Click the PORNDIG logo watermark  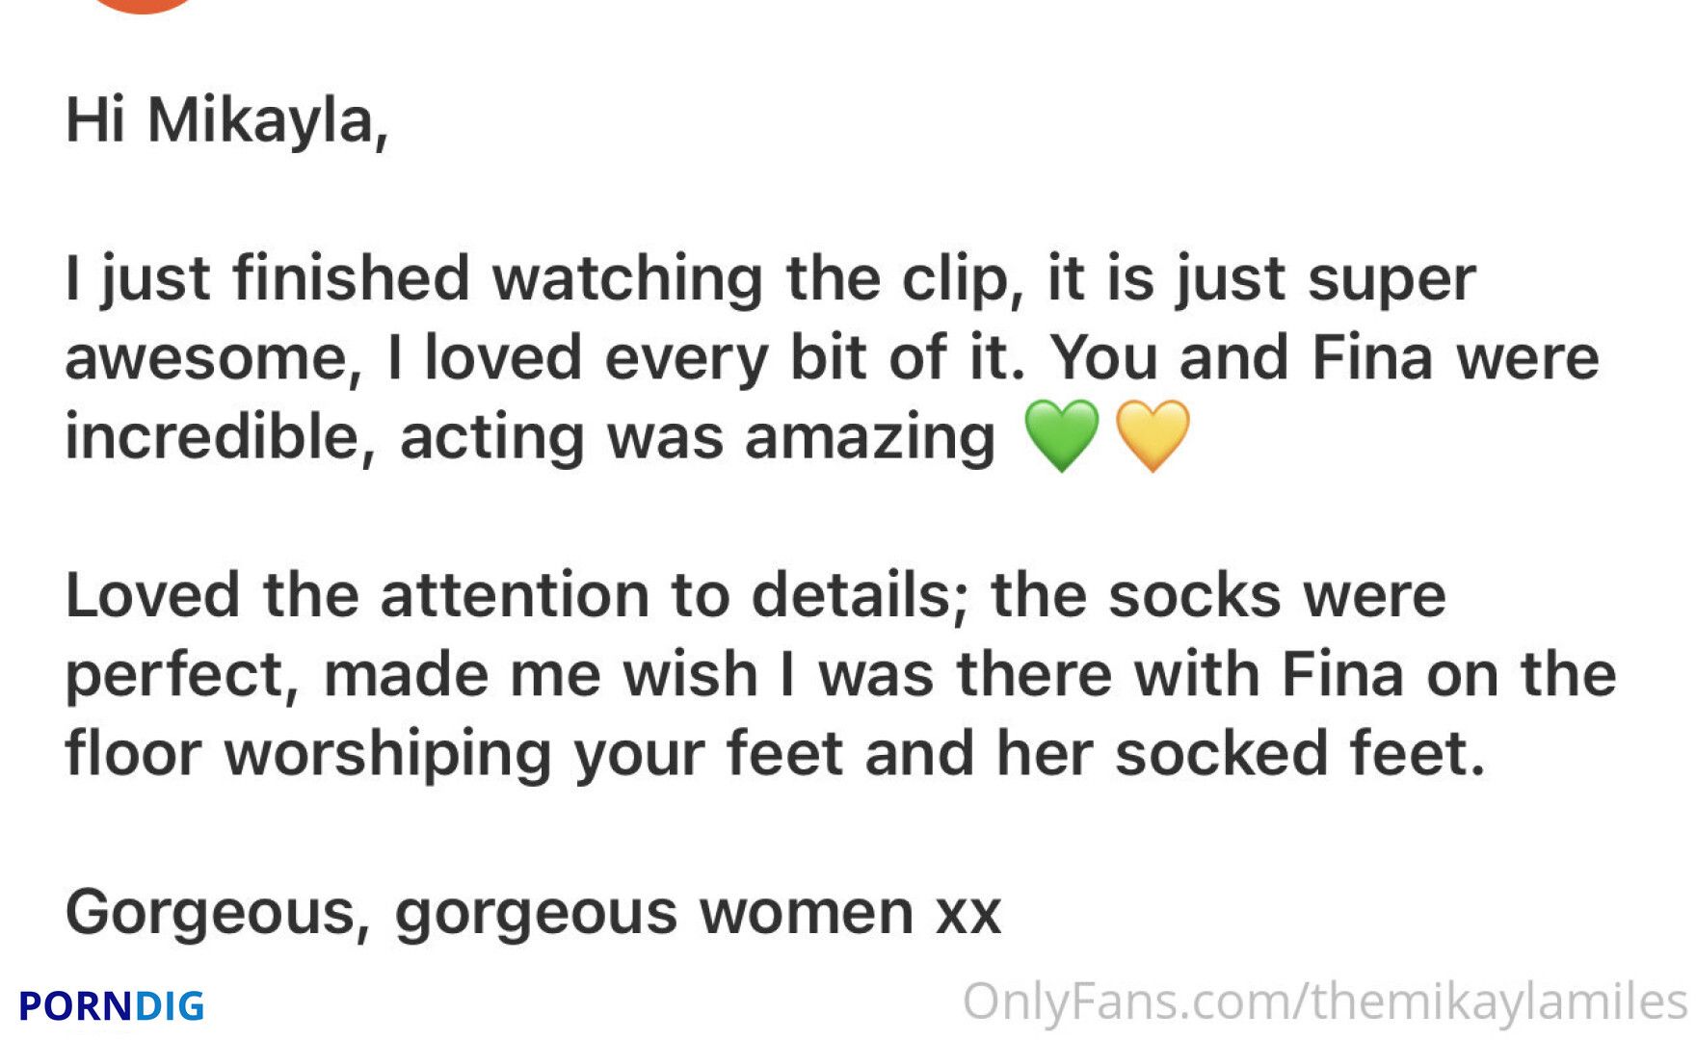tap(112, 1006)
